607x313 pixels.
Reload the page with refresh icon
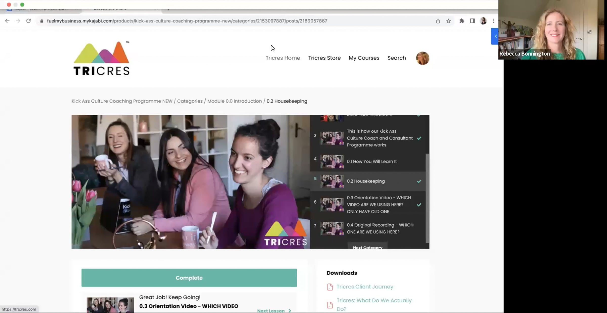coord(29,21)
